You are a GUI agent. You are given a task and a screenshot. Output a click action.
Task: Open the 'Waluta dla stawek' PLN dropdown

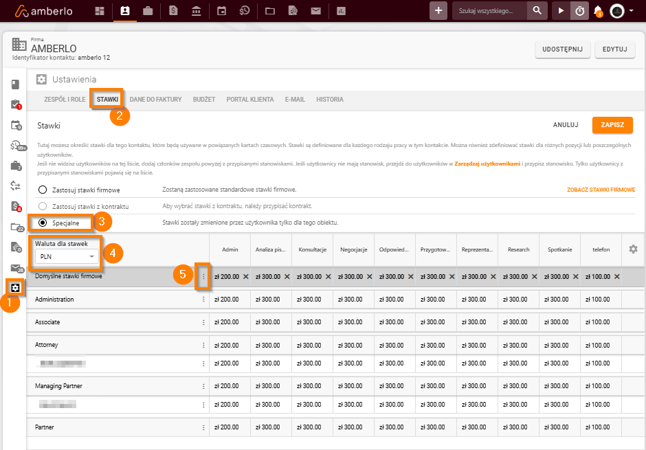point(67,256)
